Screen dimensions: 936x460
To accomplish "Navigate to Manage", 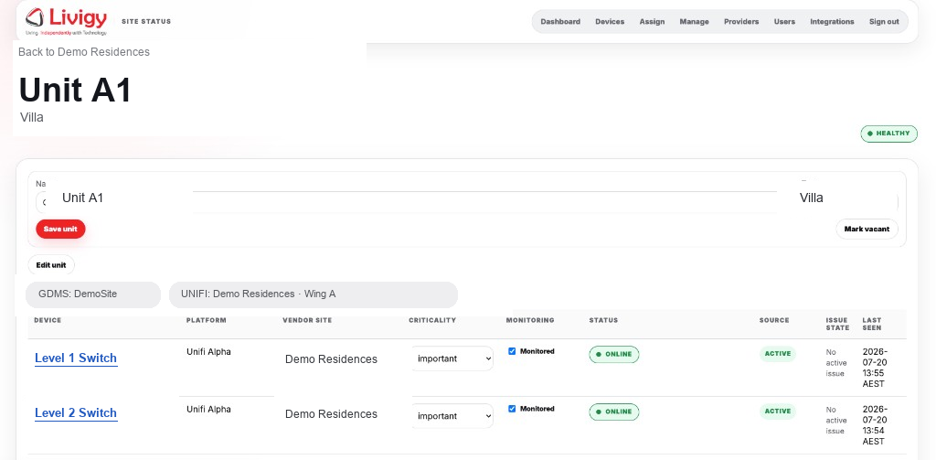I will pos(695,22).
